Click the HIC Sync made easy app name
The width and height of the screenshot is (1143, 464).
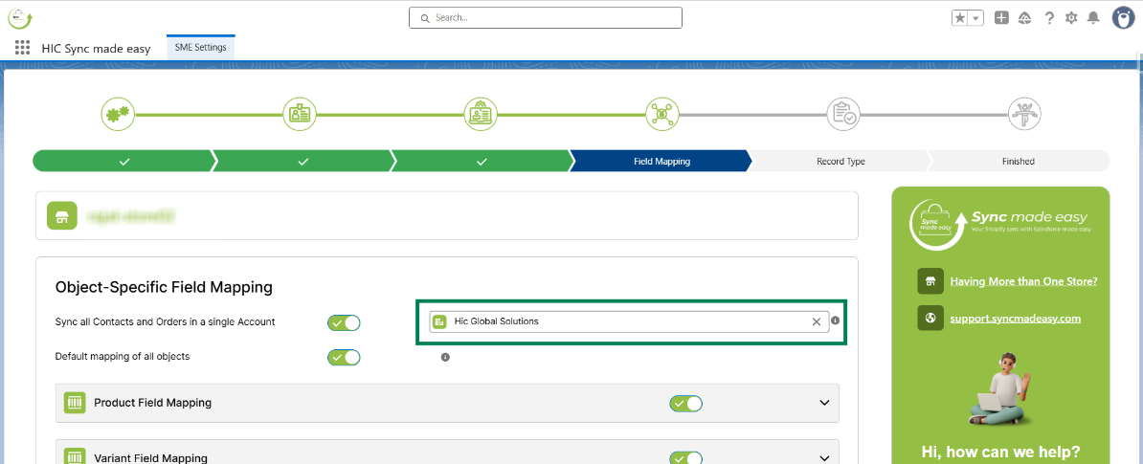tap(97, 49)
